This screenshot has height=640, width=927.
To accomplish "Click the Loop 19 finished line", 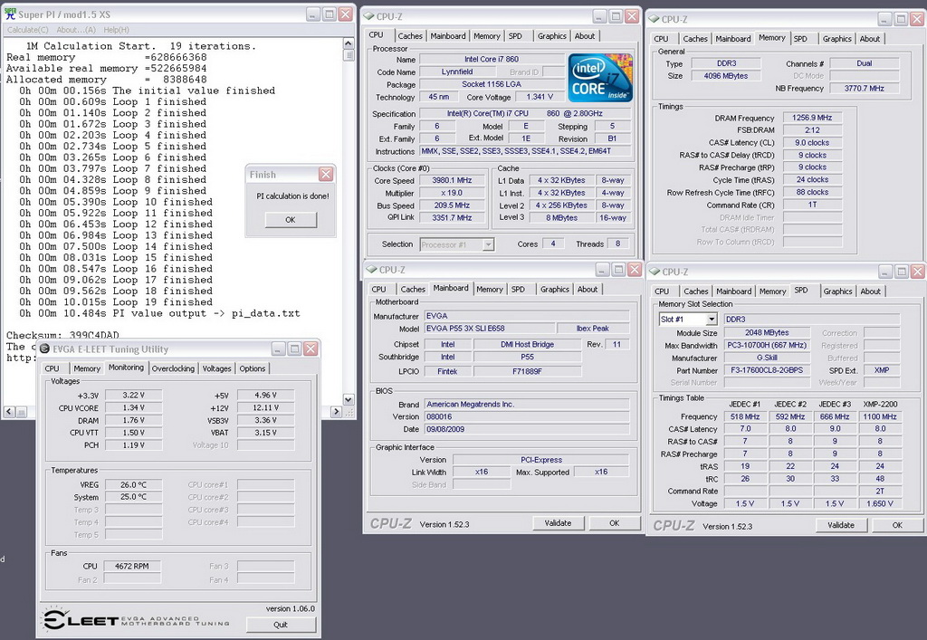I will pyautogui.click(x=115, y=302).
